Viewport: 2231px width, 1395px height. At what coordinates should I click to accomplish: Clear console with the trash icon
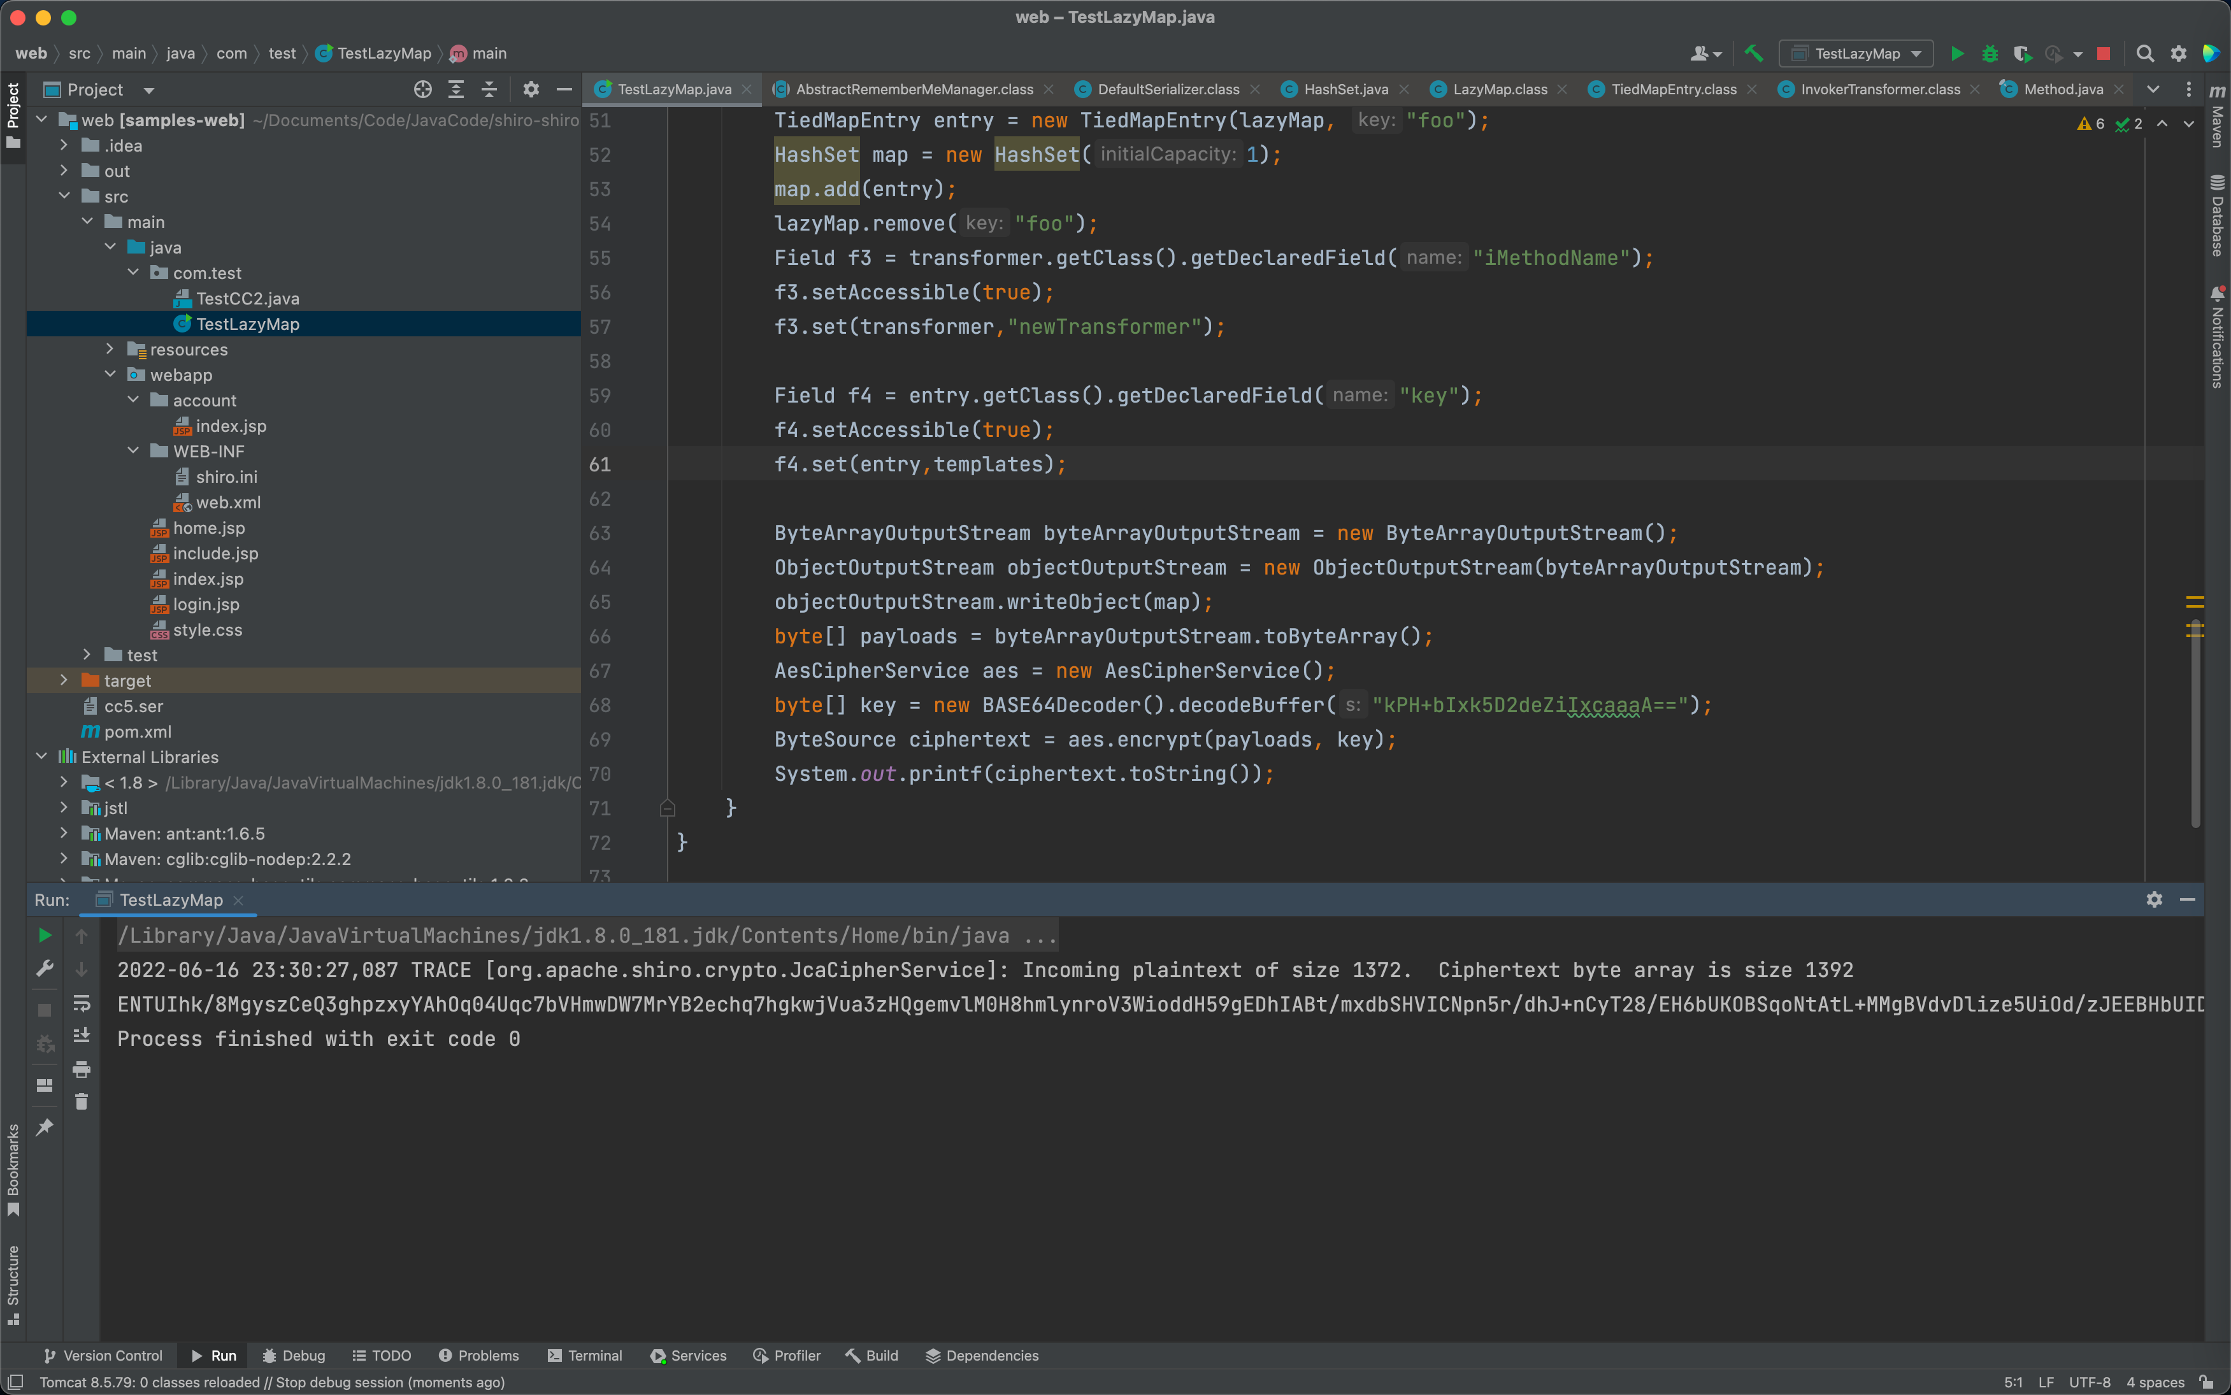coord(81,1101)
